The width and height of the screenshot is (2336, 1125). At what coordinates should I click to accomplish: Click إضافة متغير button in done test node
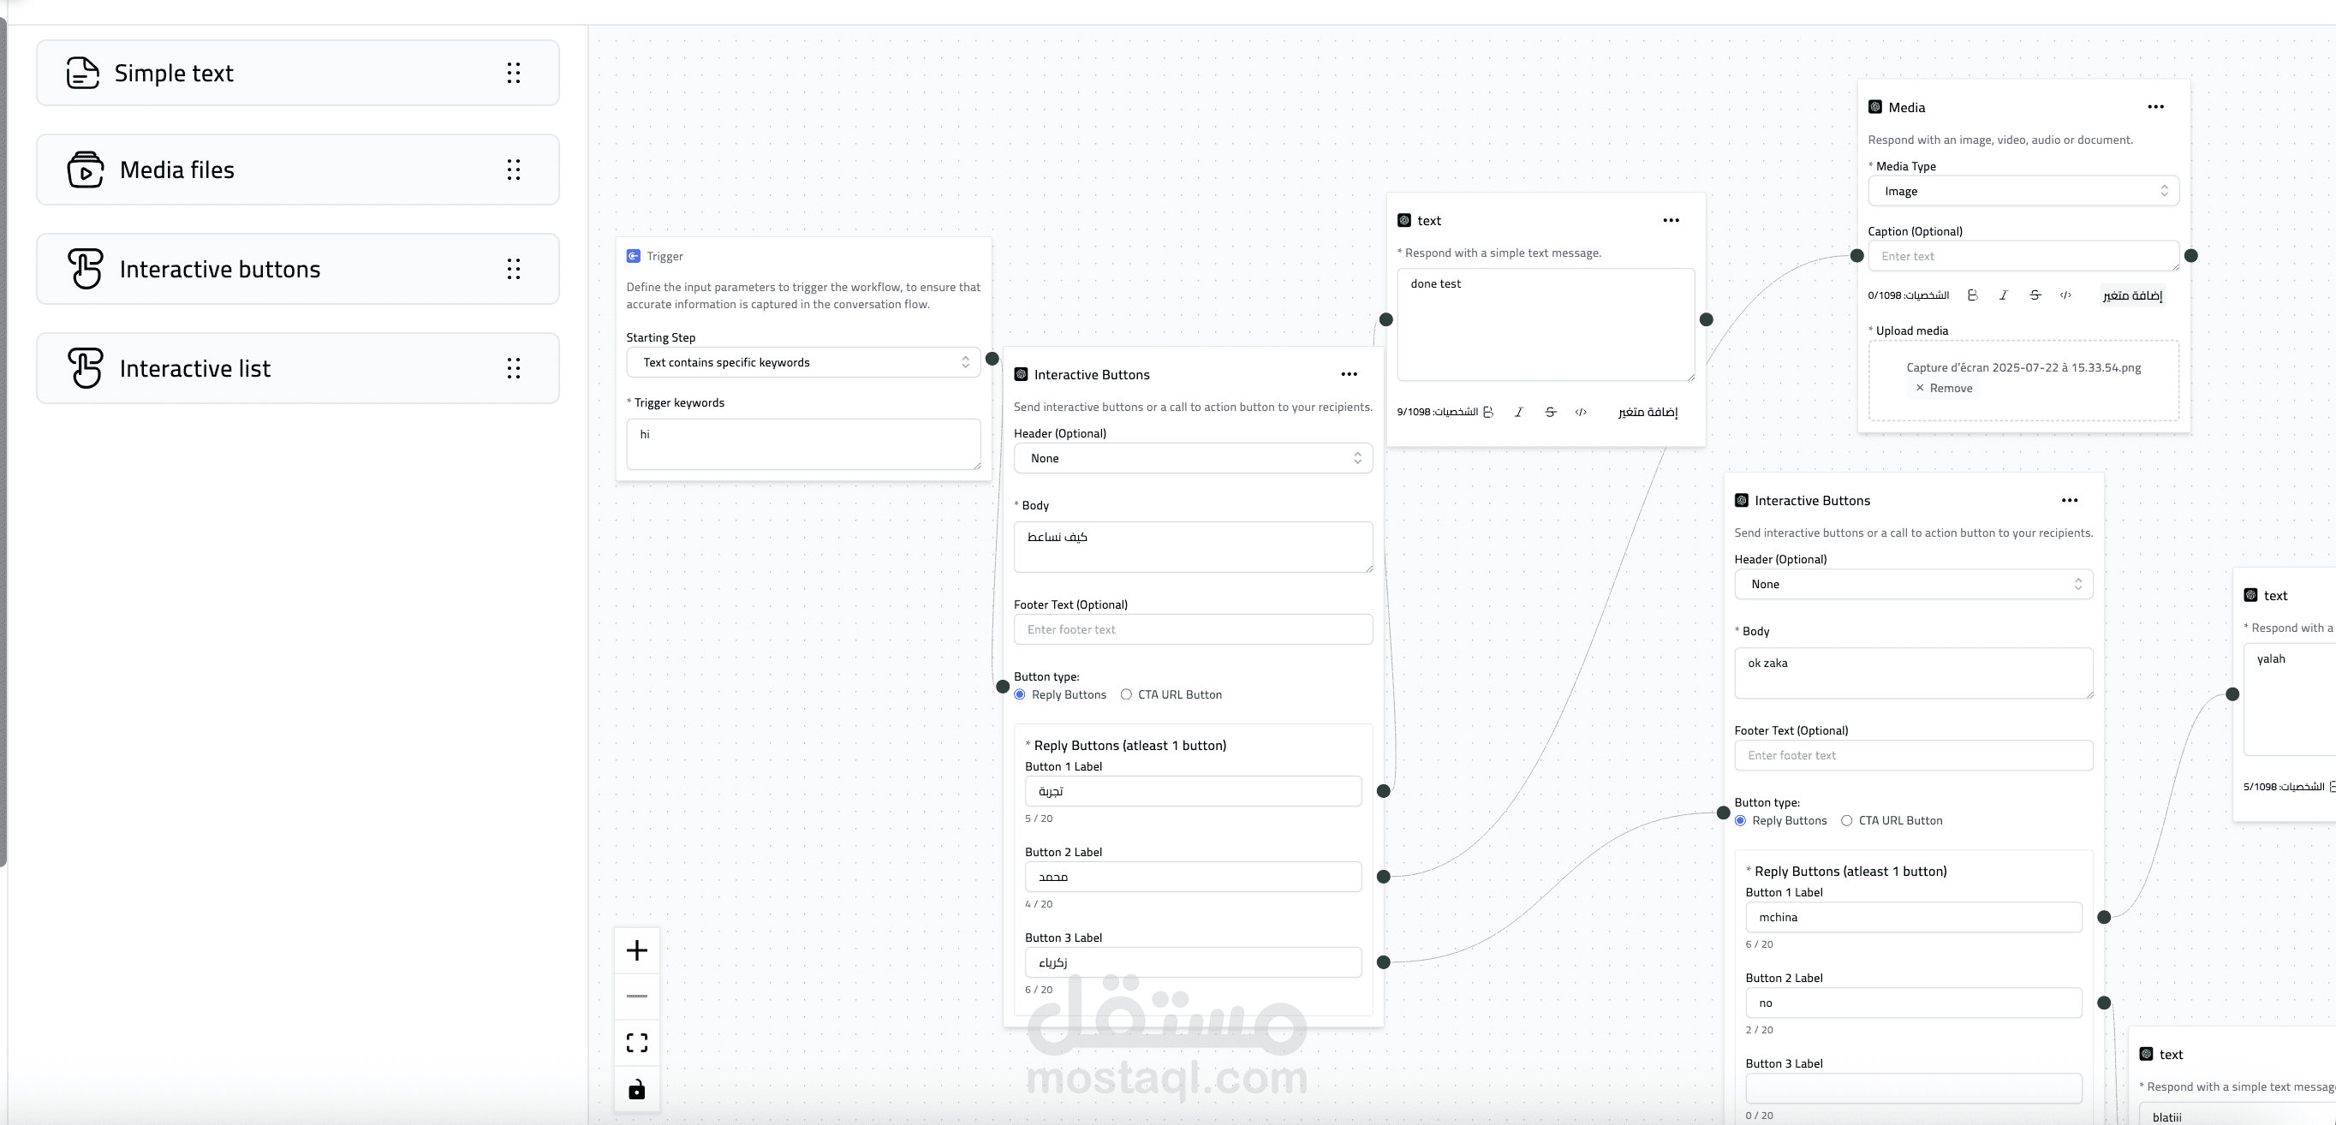point(1648,412)
